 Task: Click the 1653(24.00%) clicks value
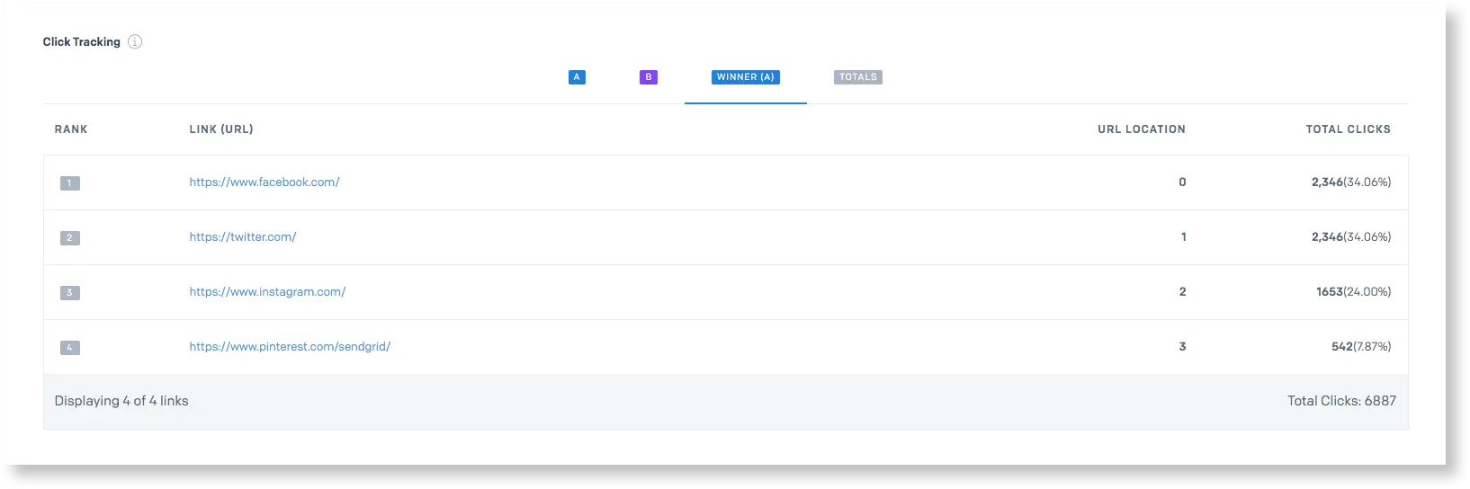tap(1354, 292)
